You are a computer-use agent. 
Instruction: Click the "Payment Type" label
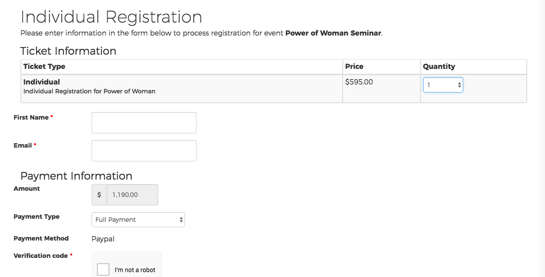tap(36, 217)
